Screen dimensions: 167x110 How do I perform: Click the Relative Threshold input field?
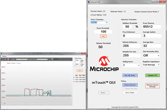tap(127, 27)
